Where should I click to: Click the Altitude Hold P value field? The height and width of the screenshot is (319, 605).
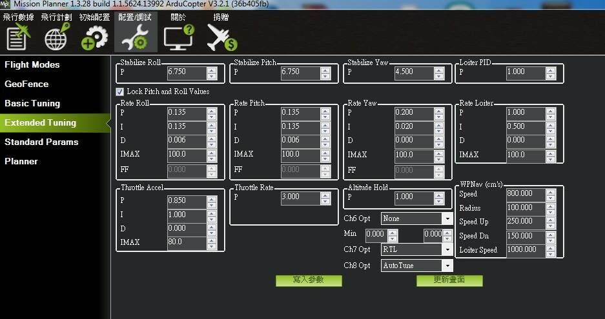point(414,198)
